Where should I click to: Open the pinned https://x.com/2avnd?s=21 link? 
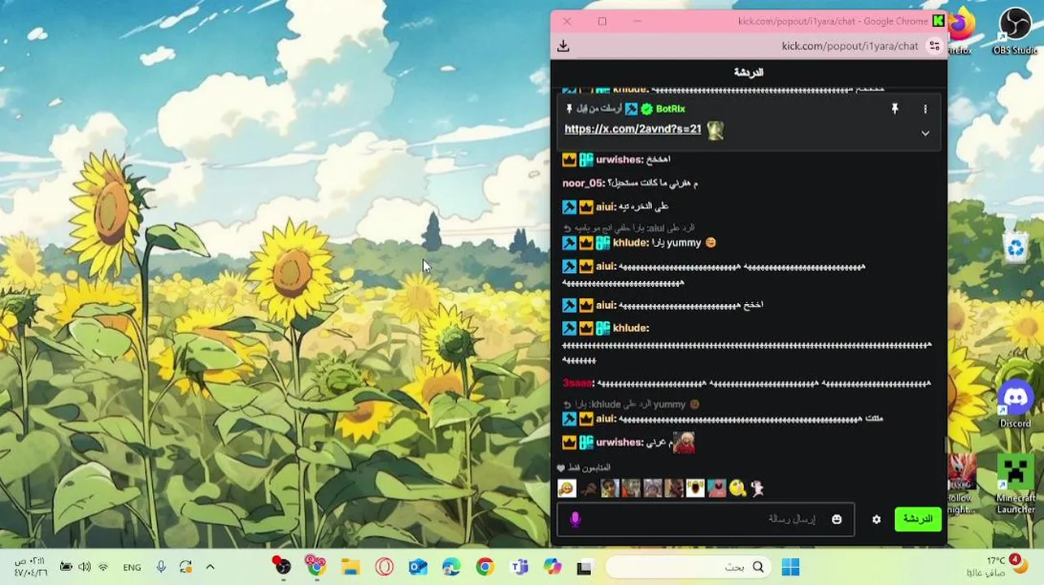point(633,129)
